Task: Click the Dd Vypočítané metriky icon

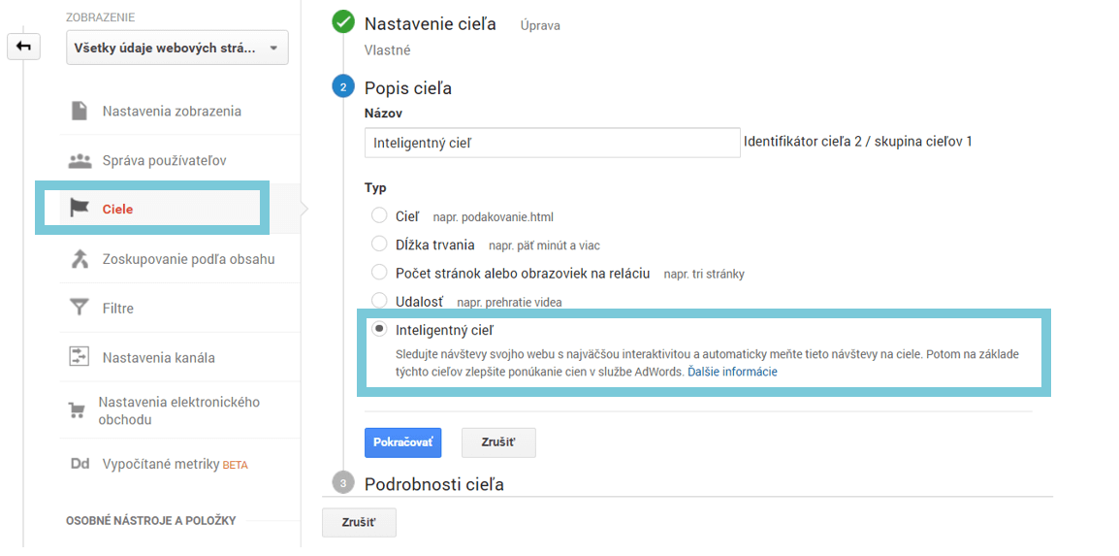Action: pyautogui.click(x=80, y=464)
